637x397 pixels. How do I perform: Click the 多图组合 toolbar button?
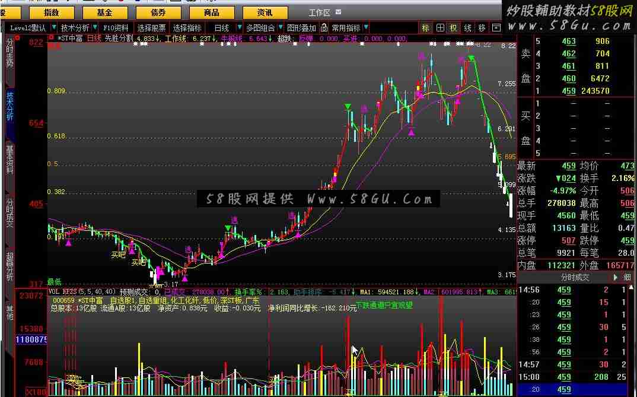[x=260, y=28]
